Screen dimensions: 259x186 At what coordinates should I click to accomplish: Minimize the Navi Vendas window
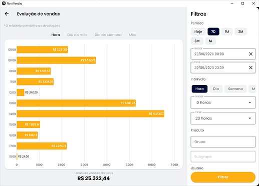[232, 3]
